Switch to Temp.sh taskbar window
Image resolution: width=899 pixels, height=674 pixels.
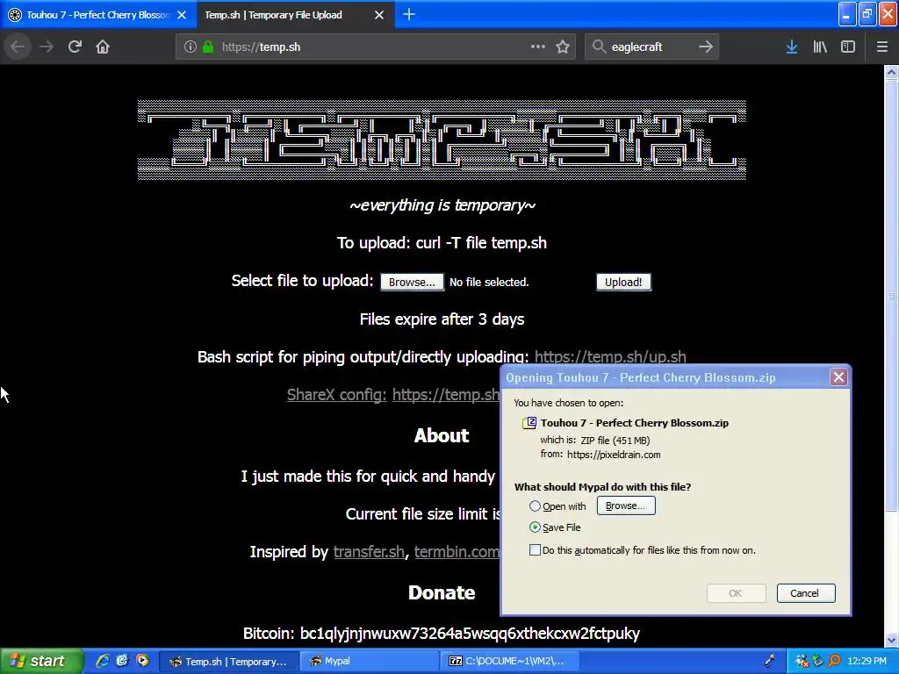(229, 662)
